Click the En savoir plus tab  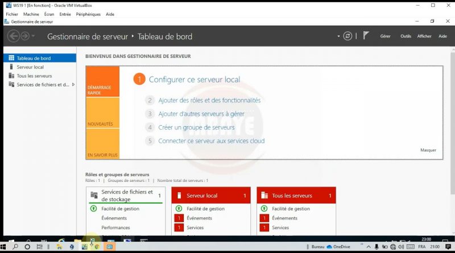[x=102, y=144]
